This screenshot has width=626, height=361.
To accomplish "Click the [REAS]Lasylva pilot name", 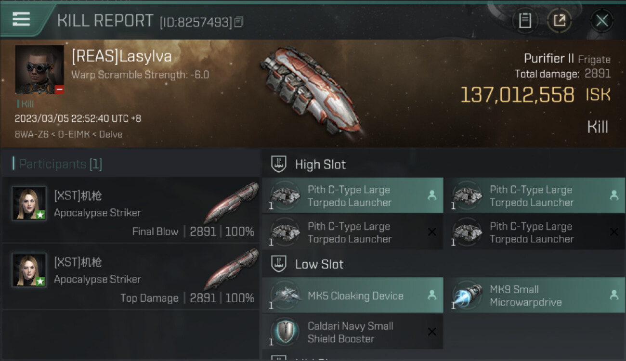I will click(121, 56).
